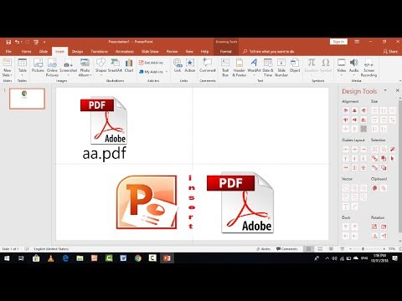Toggle the Comments pane in status bar
Viewport: 402px width, 301px height.
click(x=287, y=249)
